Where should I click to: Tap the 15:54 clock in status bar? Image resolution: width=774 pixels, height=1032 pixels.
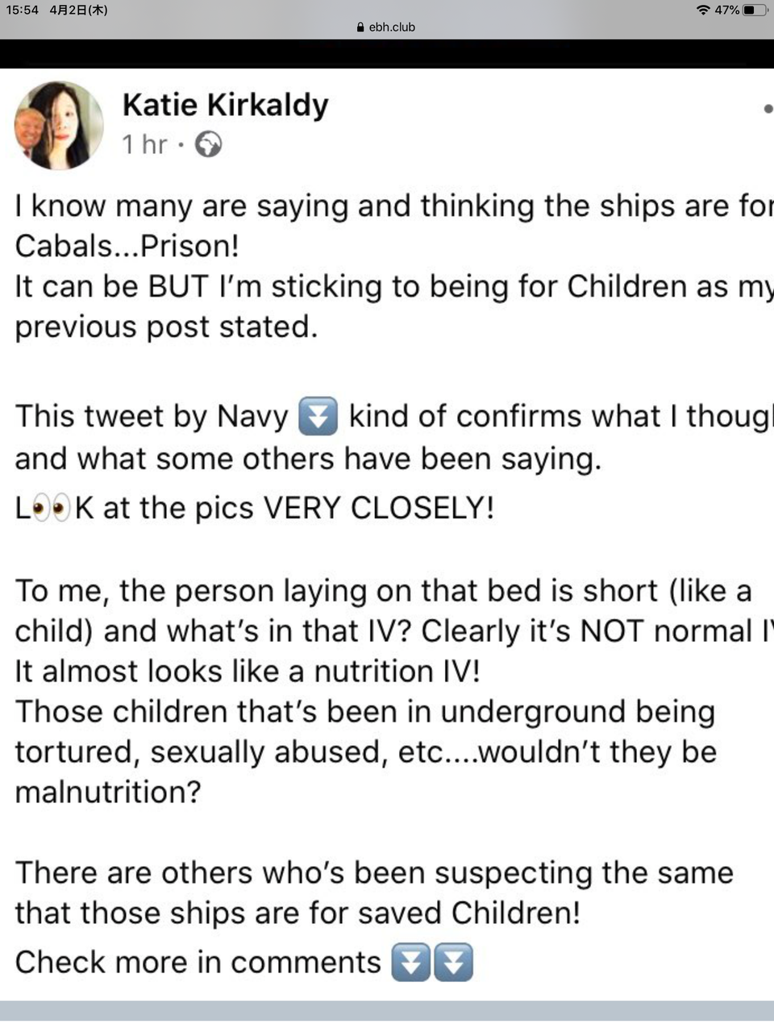pyautogui.click(x=23, y=10)
